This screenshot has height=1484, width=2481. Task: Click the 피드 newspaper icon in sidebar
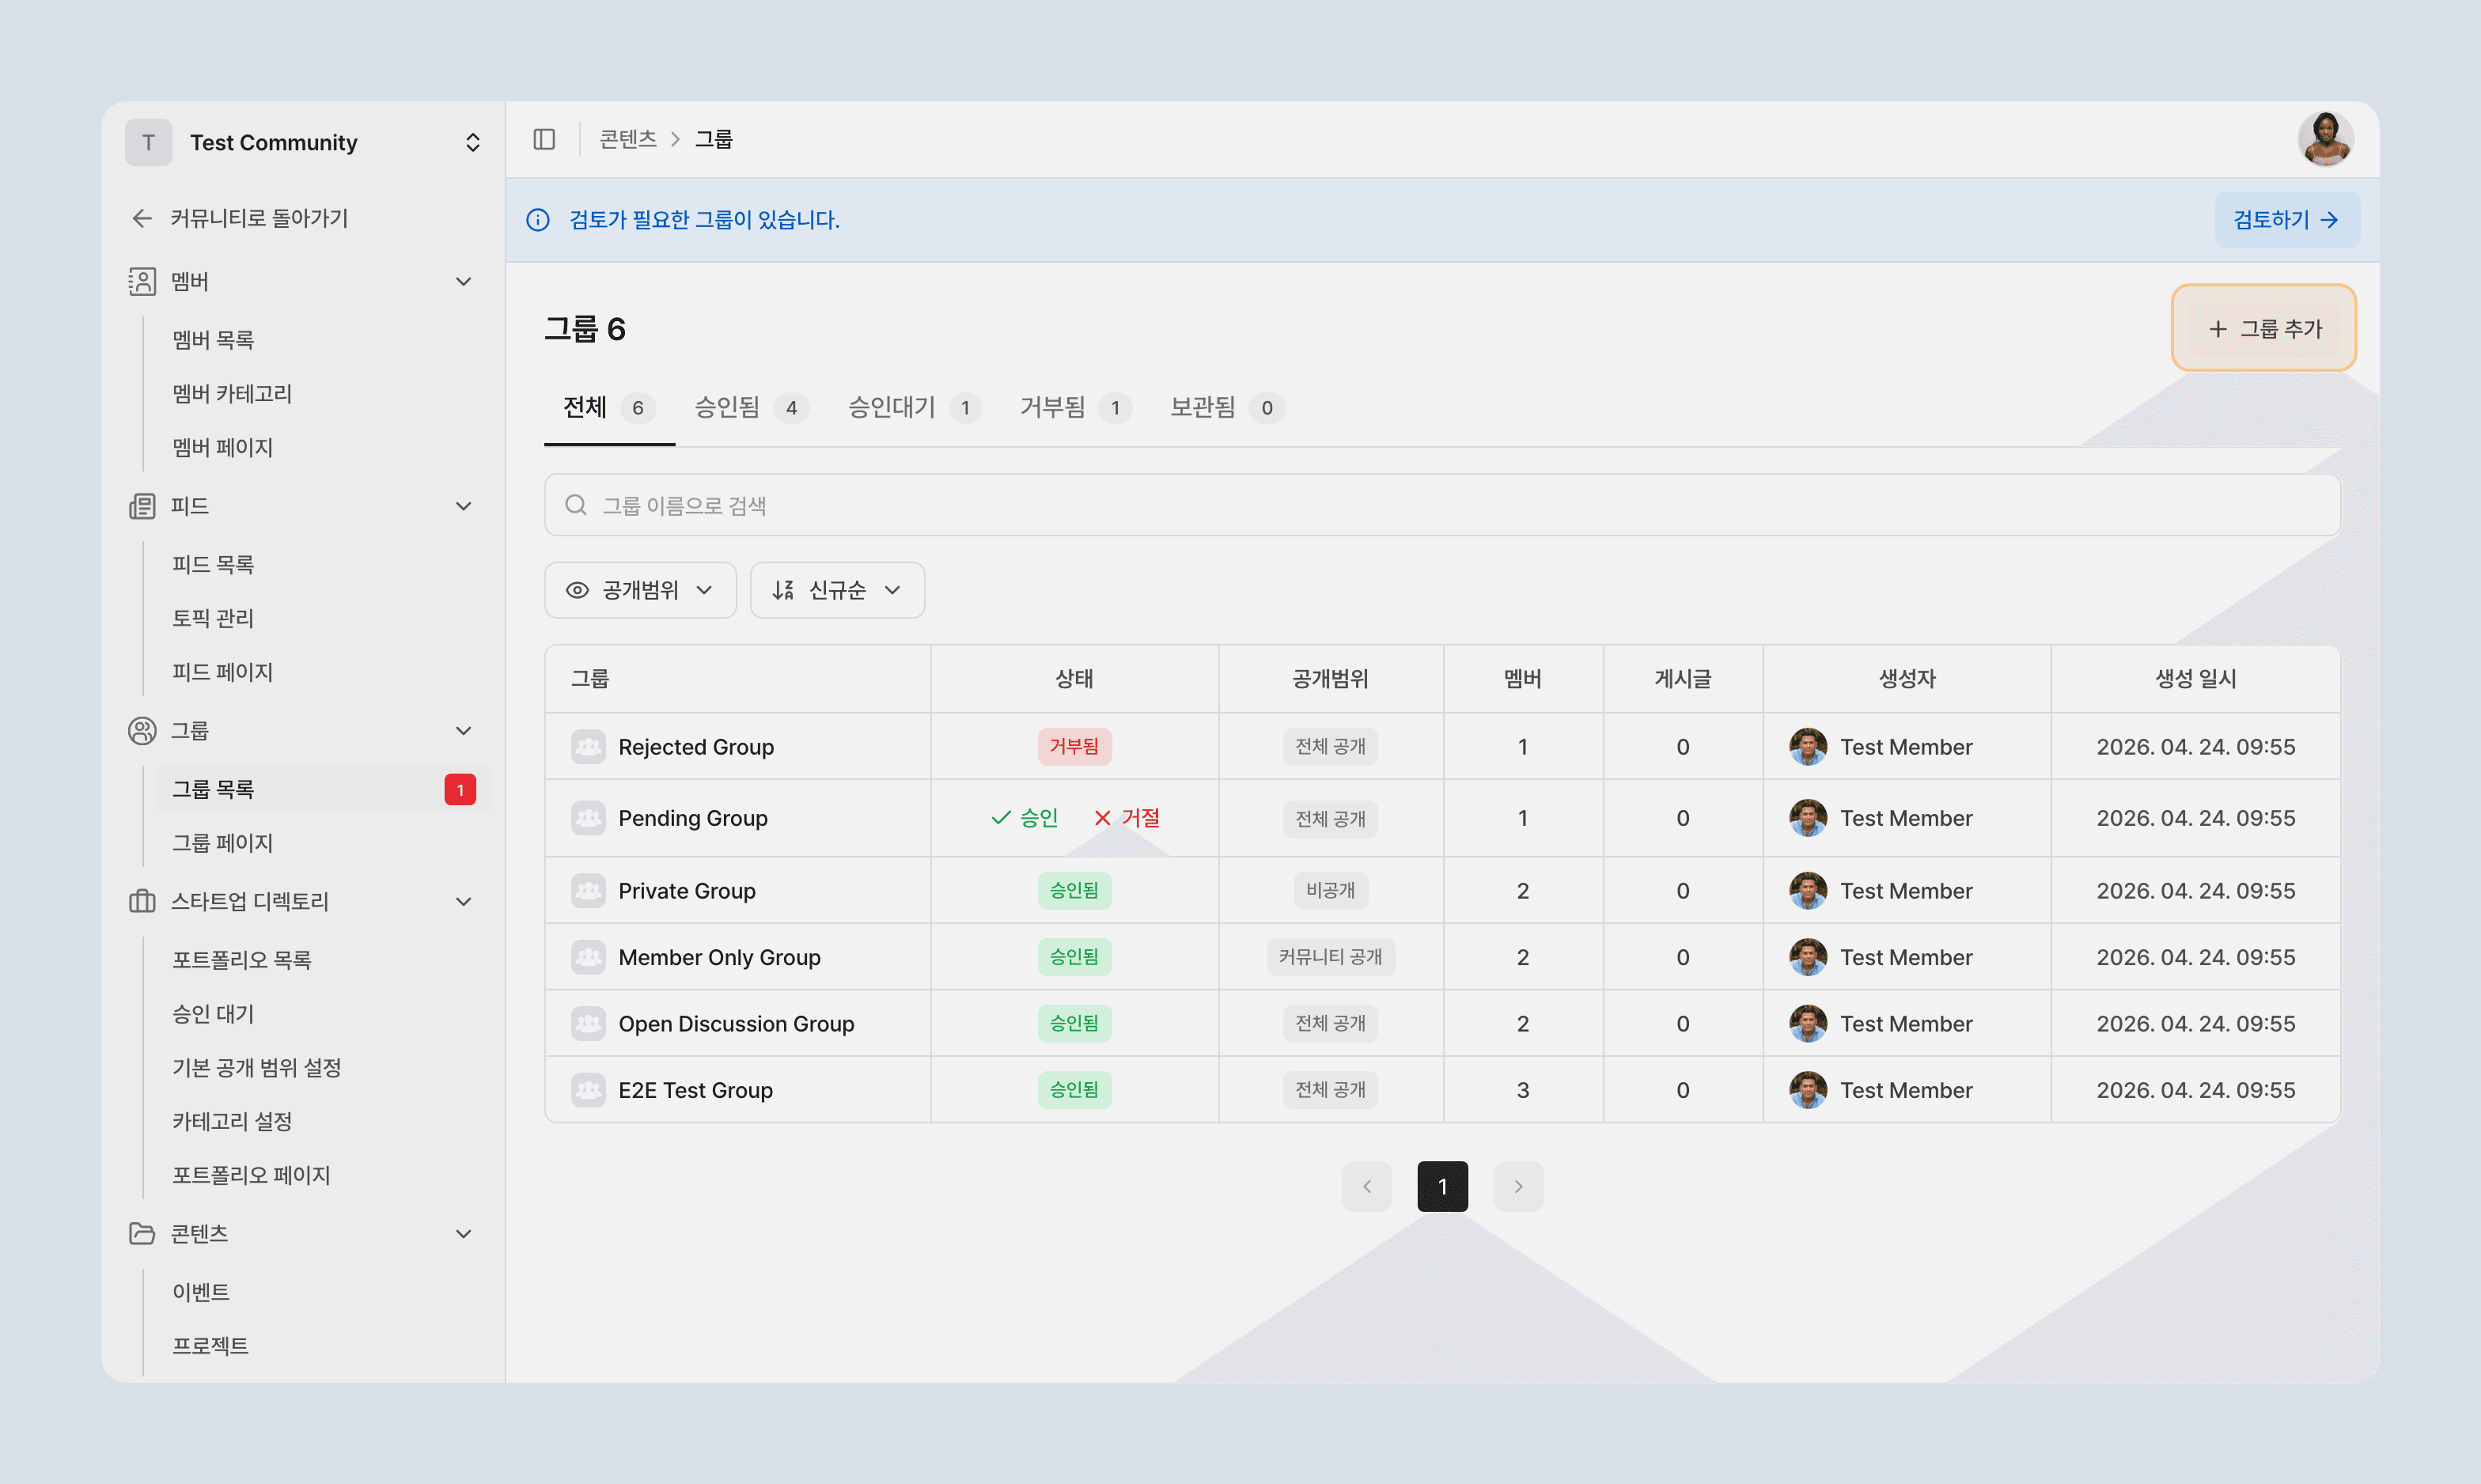142,506
